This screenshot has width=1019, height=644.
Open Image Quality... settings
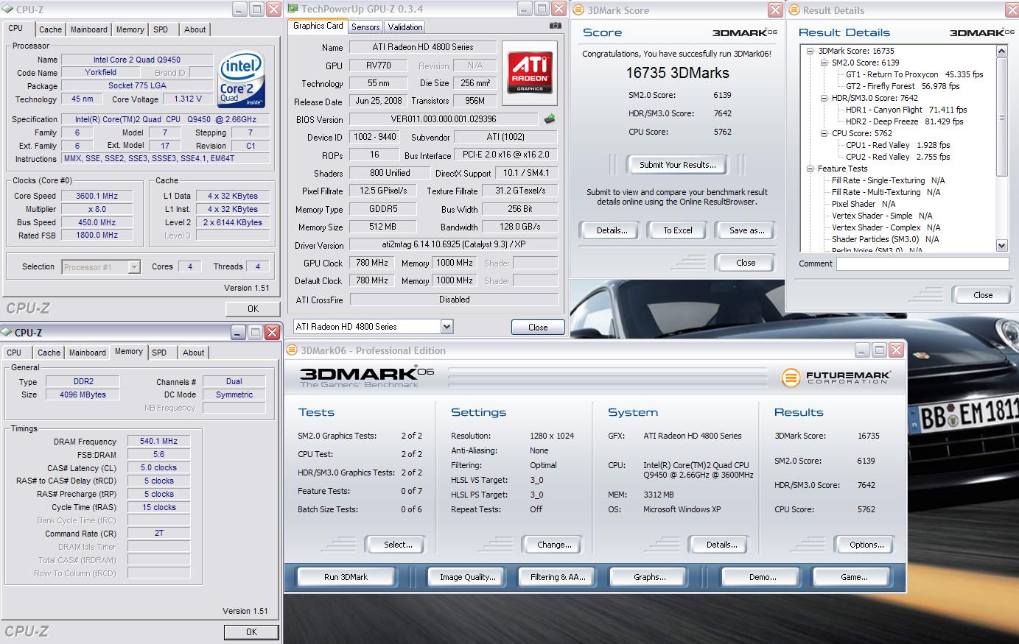[x=467, y=577]
